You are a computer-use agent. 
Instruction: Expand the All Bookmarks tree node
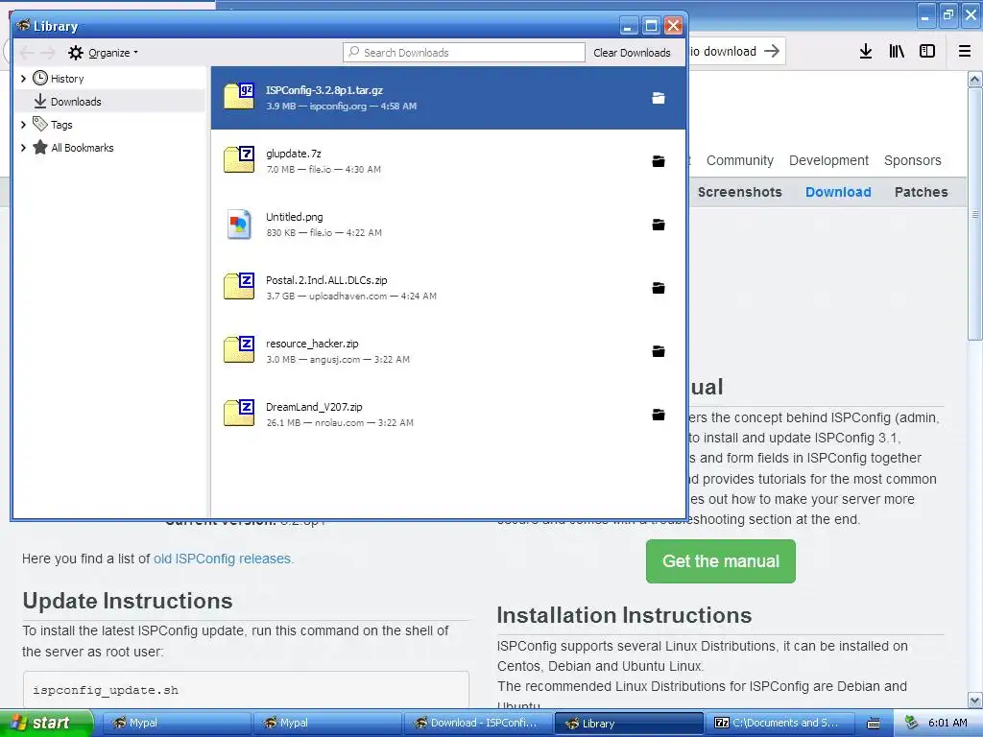coord(23,148)
